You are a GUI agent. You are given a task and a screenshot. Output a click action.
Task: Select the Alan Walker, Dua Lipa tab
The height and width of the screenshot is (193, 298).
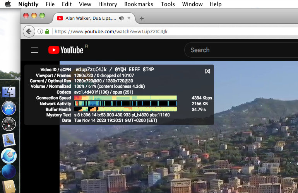point(91,18)
